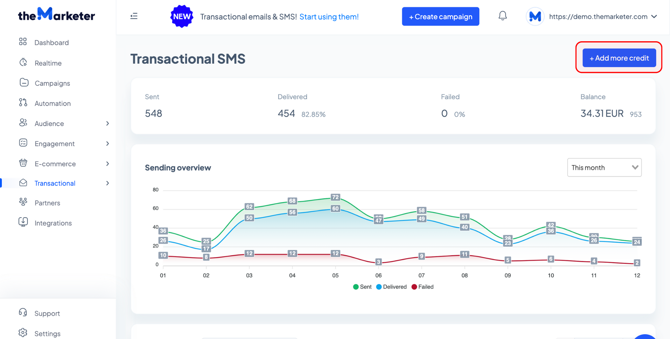This screenshot has height=339, width=670.
Task: Open Dashboard menu item
Action: (51, 42)
